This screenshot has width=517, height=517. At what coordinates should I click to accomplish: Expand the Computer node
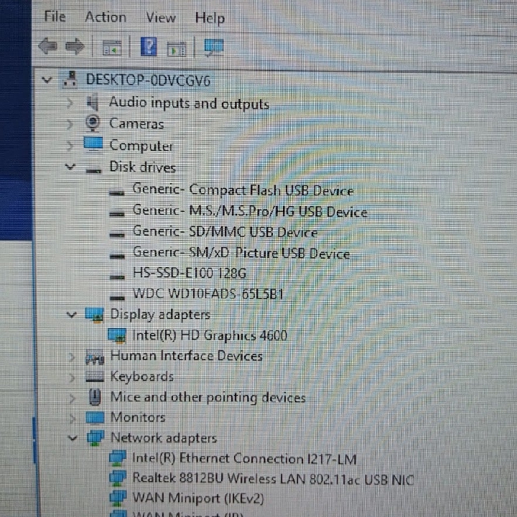coord(69,146)
